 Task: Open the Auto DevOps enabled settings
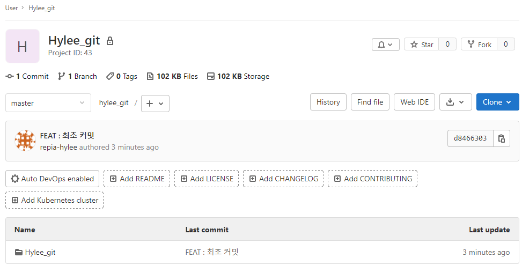pyautogui.click(x=53, y=179)
